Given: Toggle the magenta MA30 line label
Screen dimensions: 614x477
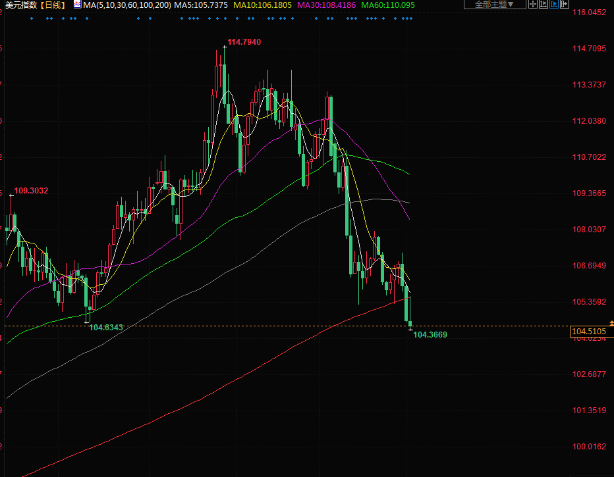Looking at the screenshot, I should point(327,5).
